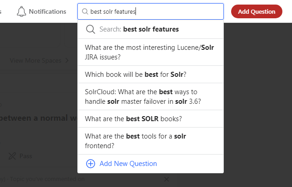This screenshot has height=187, width=292.
Task: Click the Add New Question link
Action: click(128, 164)
